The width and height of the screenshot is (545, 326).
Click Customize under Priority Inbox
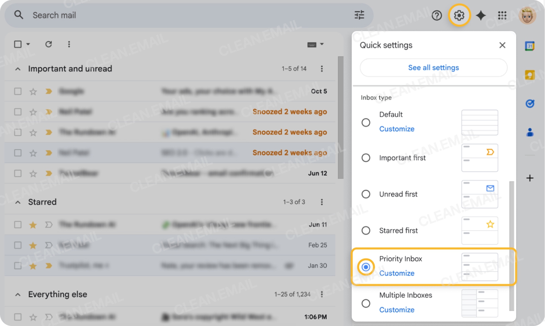397,273
